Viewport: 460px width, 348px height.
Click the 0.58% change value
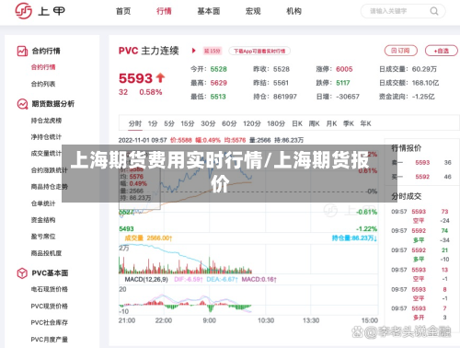click(151, 92)
